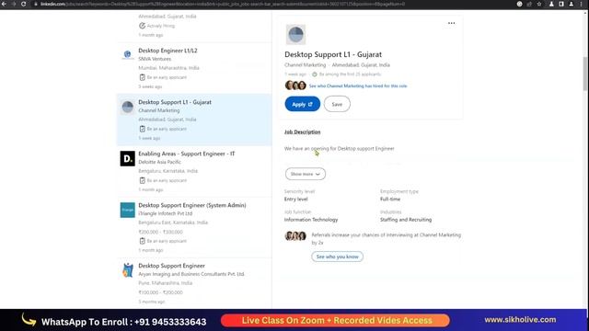
Task: Click the Channel Marketing logo in job details
Action: [295, 35]
